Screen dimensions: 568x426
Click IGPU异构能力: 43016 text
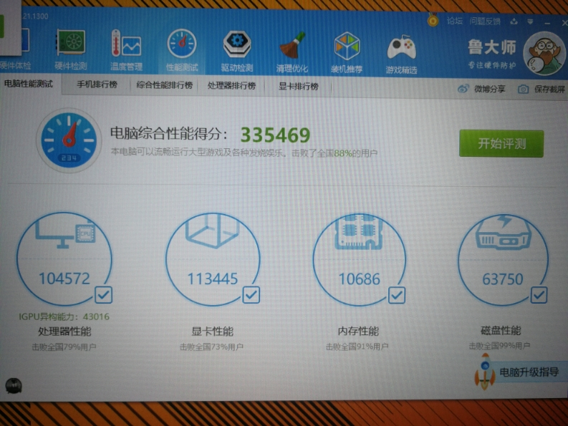[x=64, y=316]
